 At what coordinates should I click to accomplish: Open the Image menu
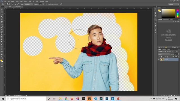click(13, 1)
